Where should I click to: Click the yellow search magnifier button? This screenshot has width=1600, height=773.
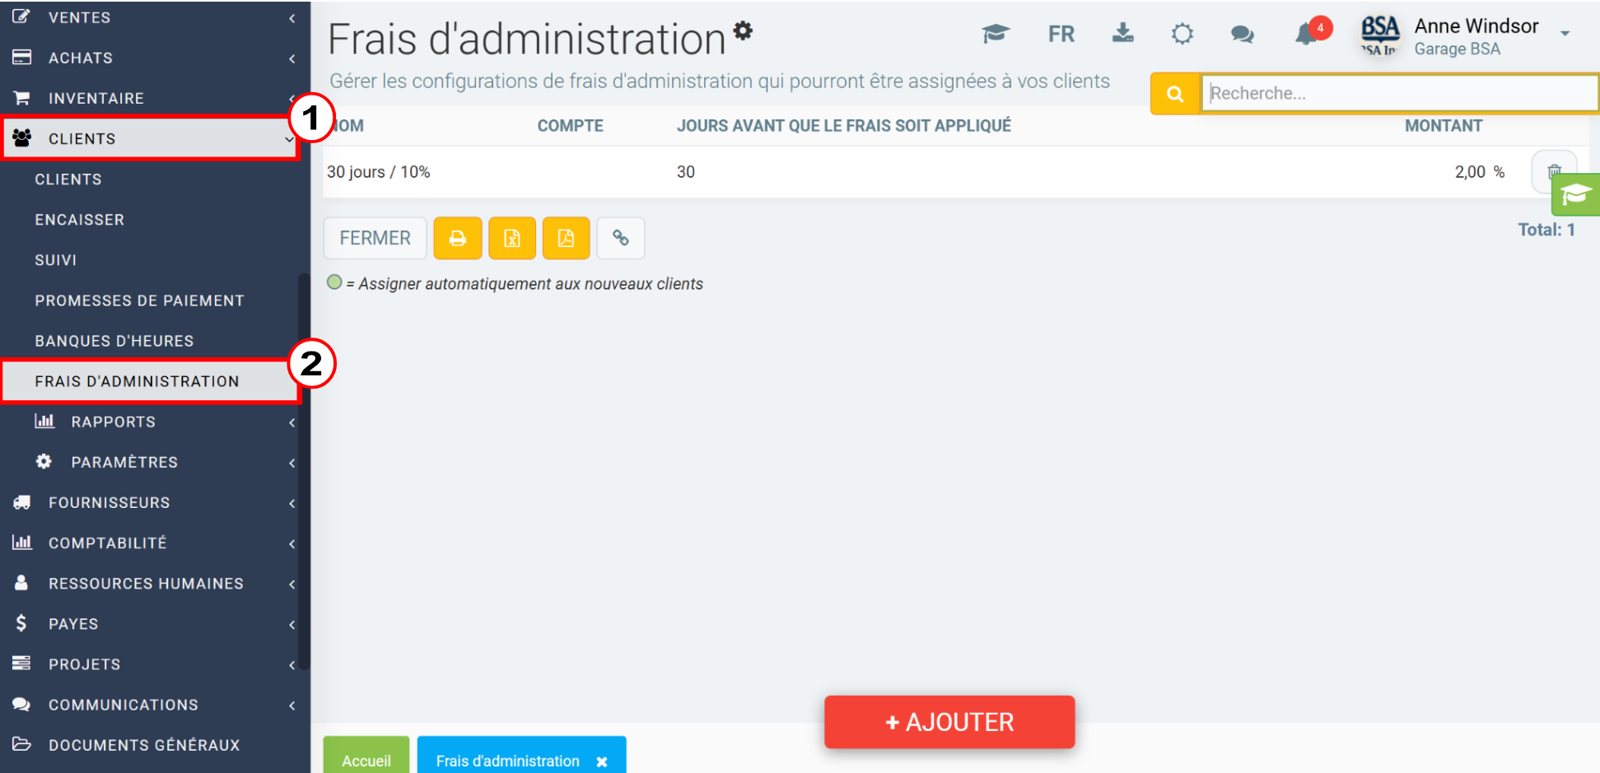[1175, 94]
